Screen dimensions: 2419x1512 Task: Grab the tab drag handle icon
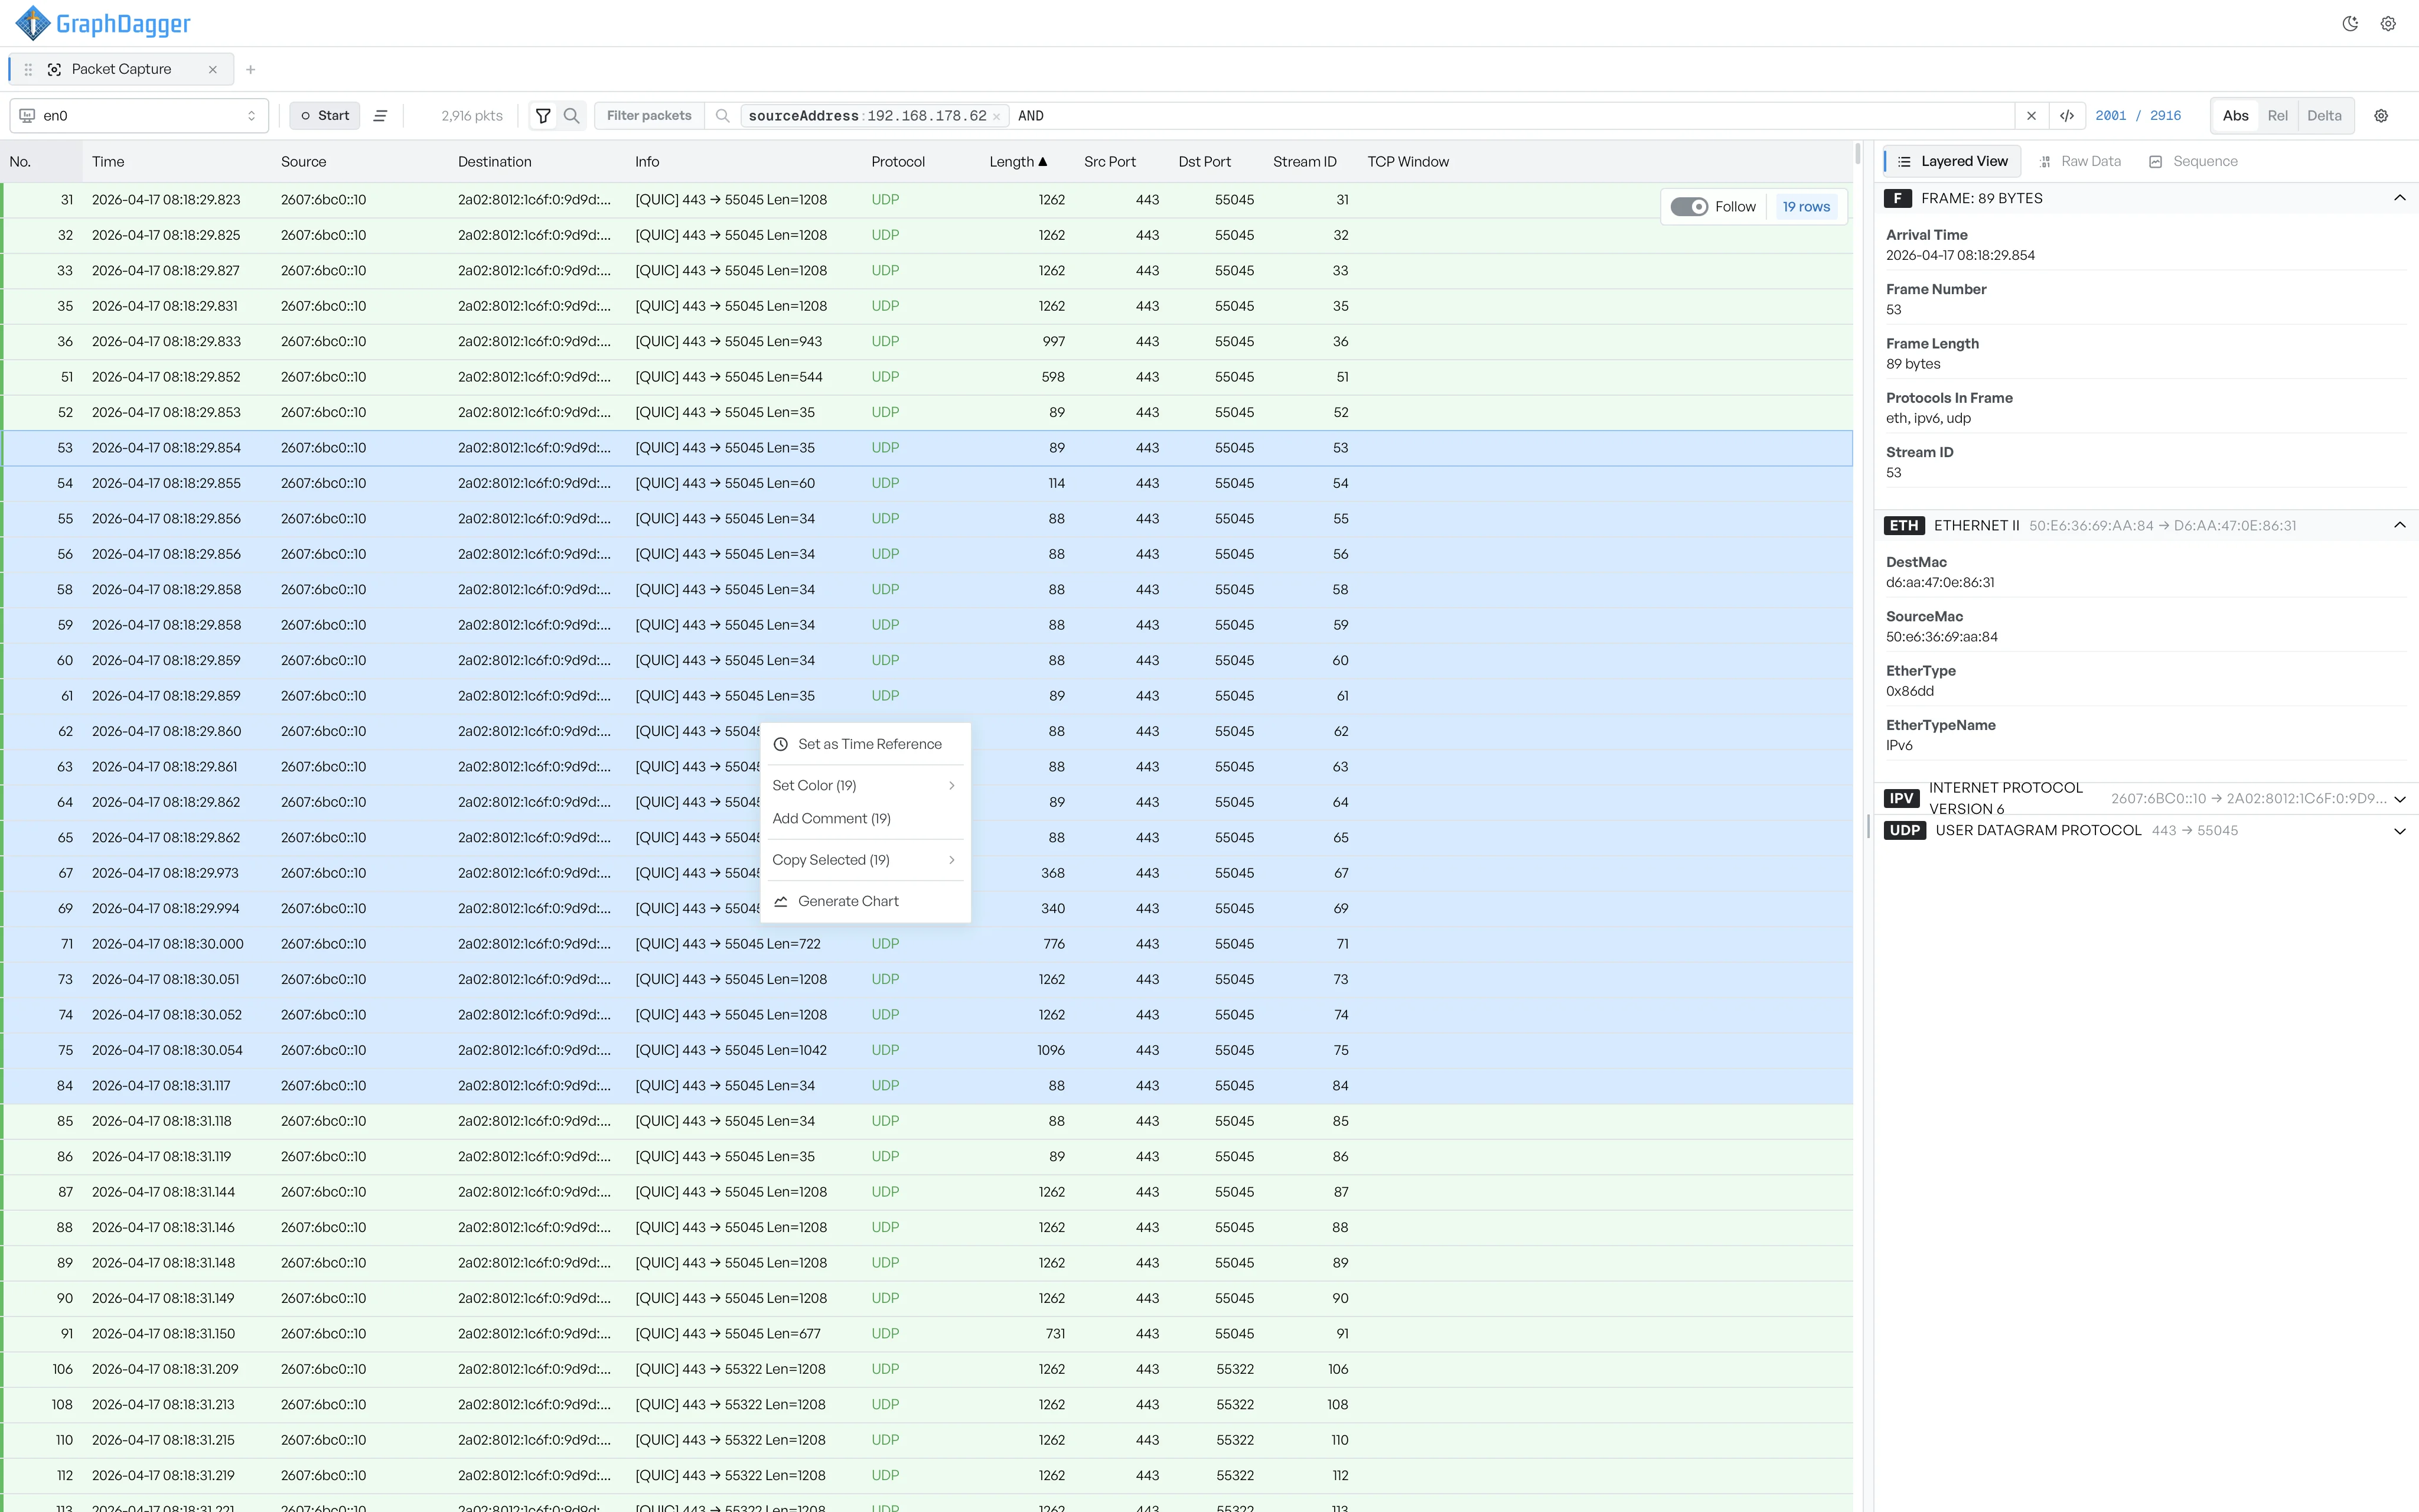[28, 69]
